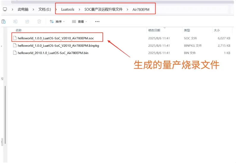The image size is (236, 163).
Task: Click the navigation pane vertical scrollbar
Action: tap(5, 115)
